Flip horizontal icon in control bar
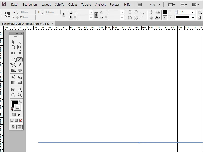 [130, 17]
